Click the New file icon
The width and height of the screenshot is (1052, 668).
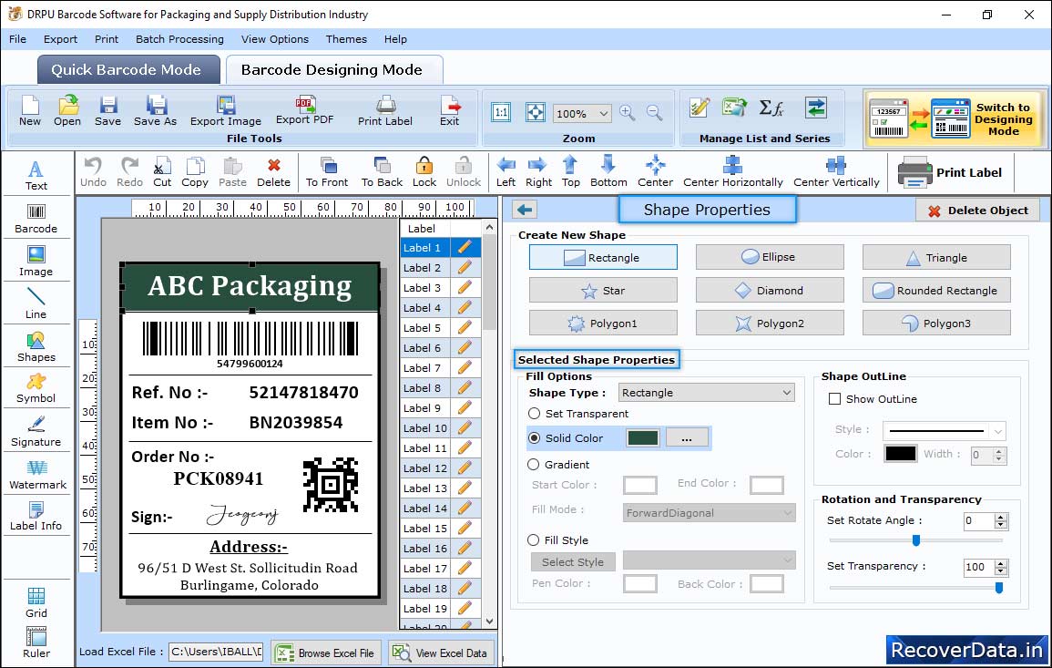click(x=29, y=111)
